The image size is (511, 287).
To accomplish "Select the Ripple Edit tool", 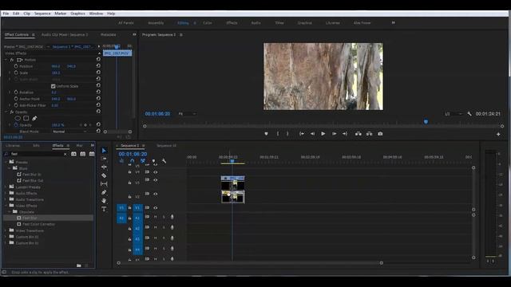I will 104,167.
